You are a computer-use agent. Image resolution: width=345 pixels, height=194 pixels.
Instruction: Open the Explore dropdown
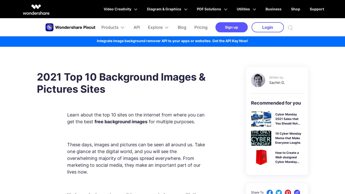158,27
